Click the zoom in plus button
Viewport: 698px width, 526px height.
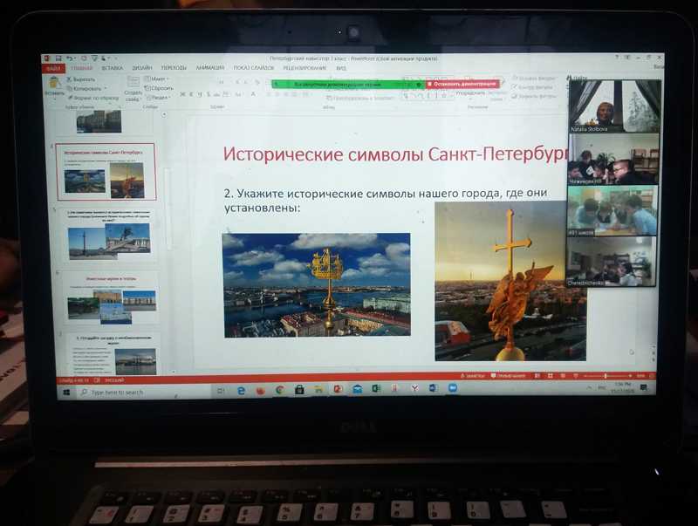630,376
